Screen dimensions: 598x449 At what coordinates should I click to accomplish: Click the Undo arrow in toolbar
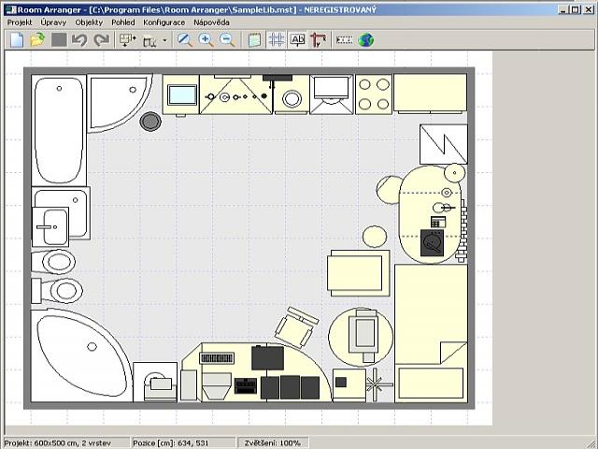[x=79, y=39]
